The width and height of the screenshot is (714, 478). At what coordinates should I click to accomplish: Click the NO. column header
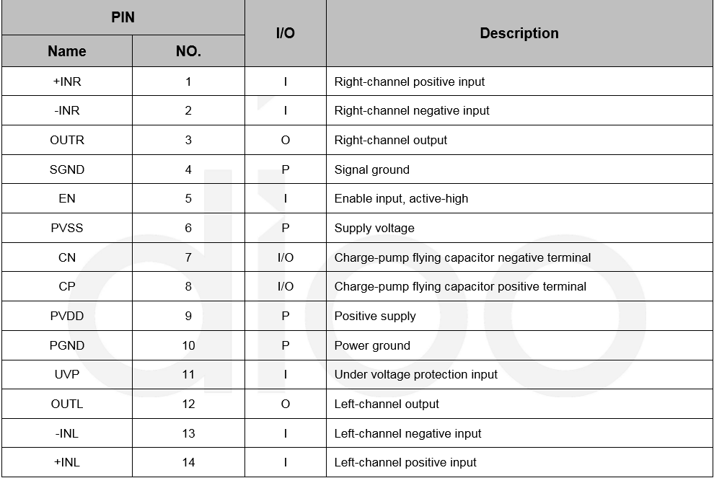(x=188, y=51)
